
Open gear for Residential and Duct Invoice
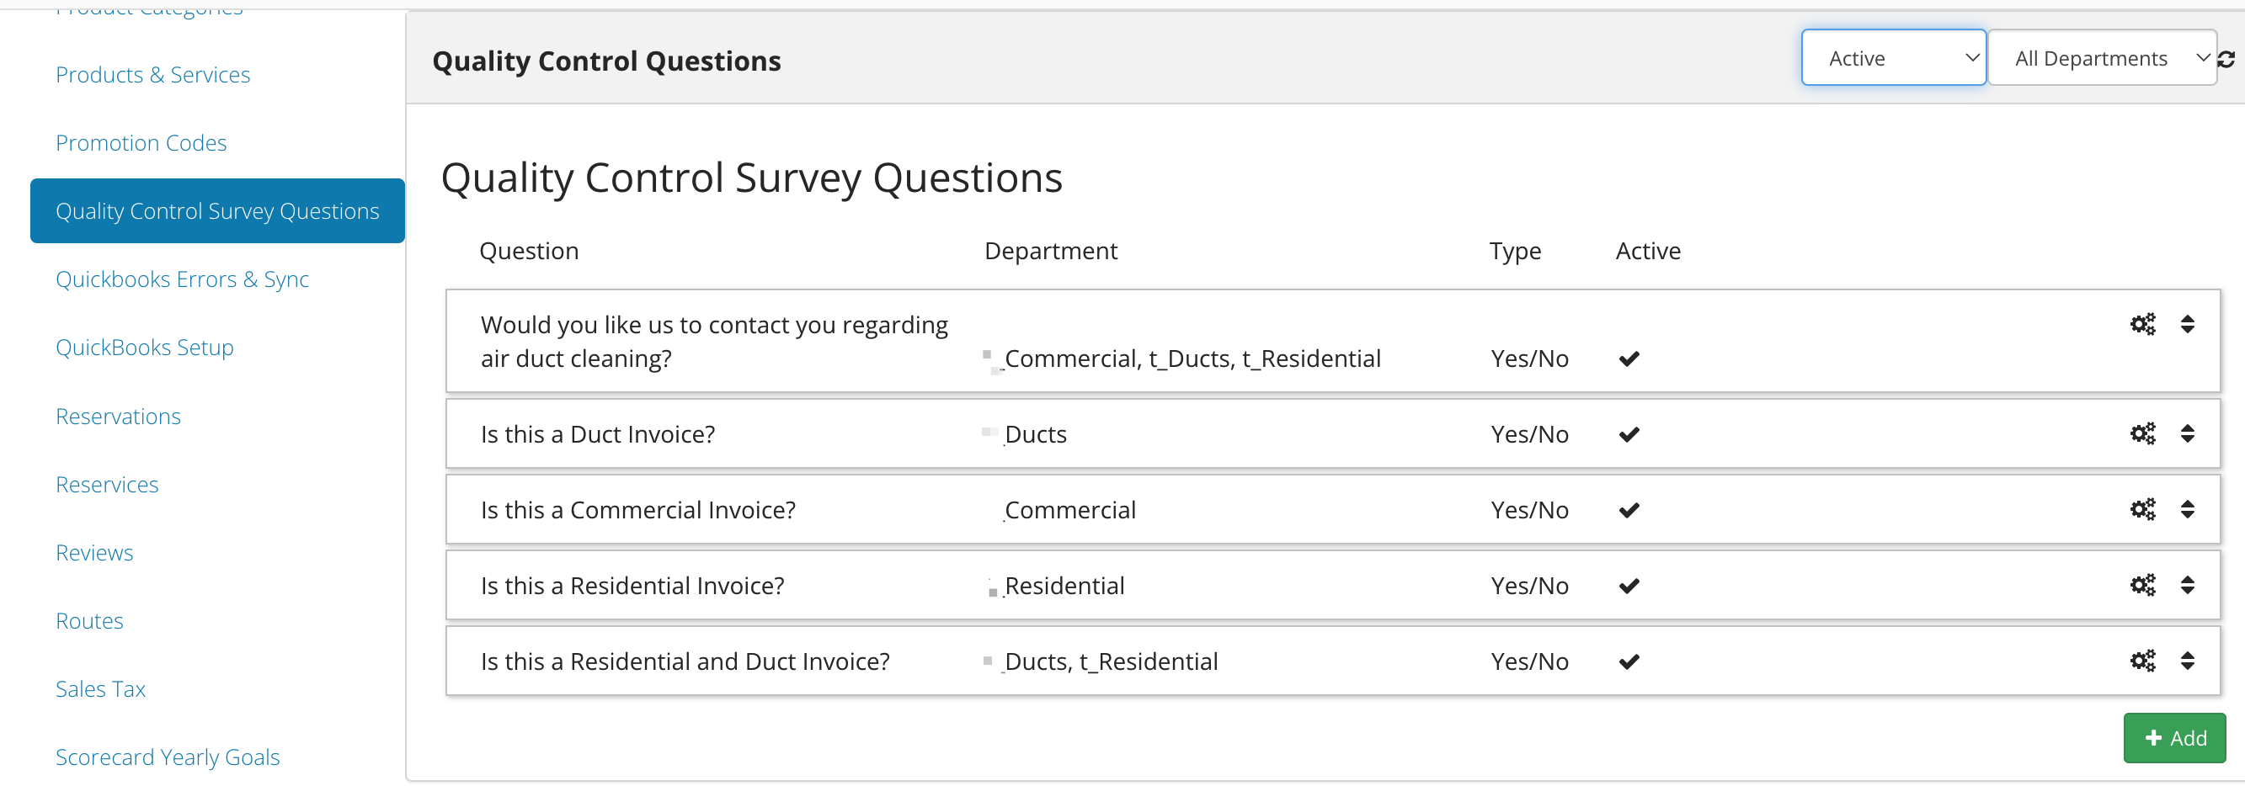click(x=2142, y=661)
